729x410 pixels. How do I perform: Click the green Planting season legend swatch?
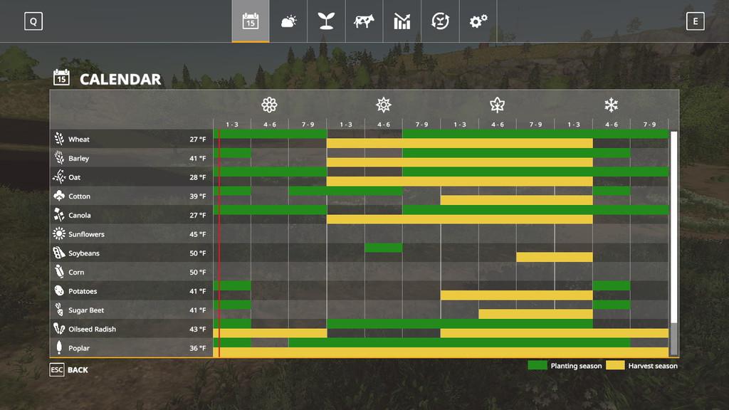(x=537, y=366)
